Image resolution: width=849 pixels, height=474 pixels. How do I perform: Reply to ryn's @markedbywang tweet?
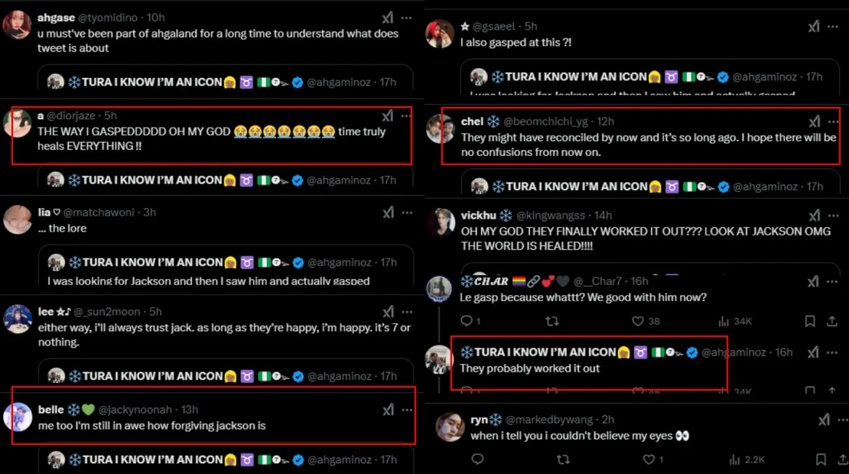(x=477, y=459)
